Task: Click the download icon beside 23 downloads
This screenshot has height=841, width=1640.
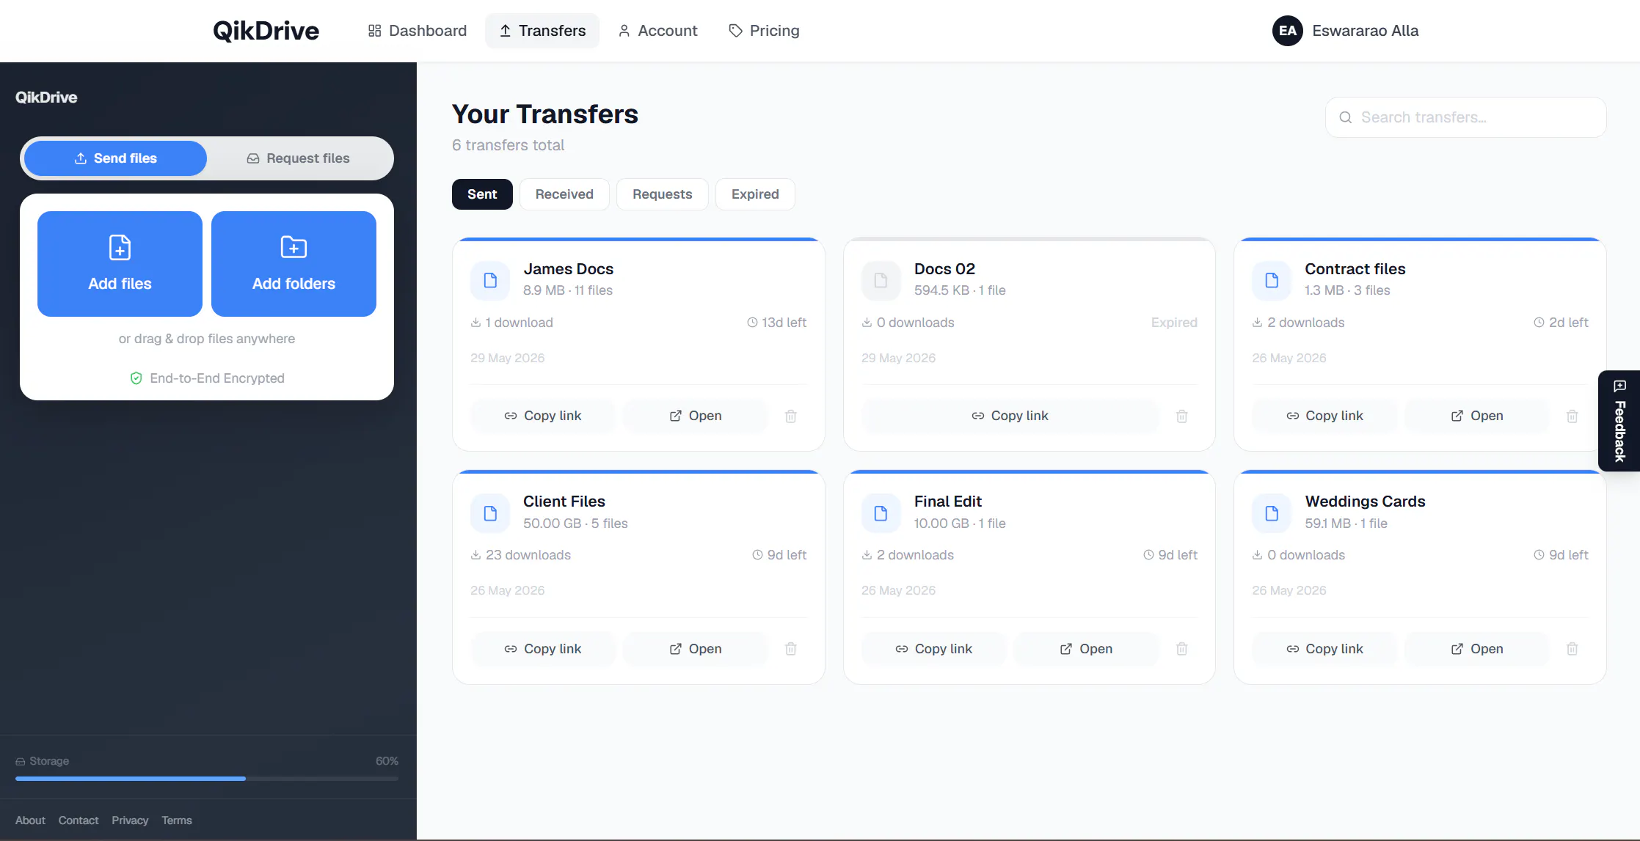Action: 475,555
